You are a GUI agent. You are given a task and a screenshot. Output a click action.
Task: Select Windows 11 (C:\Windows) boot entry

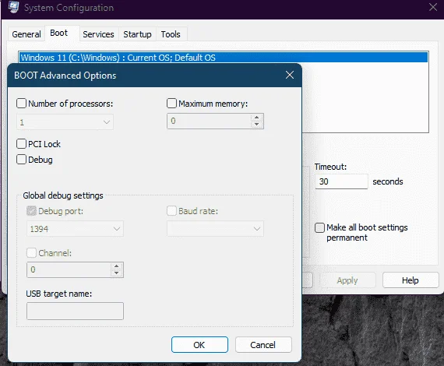click(224, 58)
